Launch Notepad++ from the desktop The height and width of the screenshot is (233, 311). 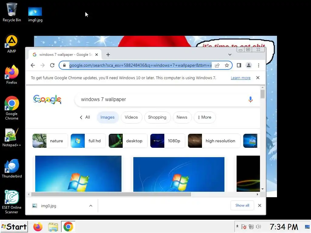(12, 137)
